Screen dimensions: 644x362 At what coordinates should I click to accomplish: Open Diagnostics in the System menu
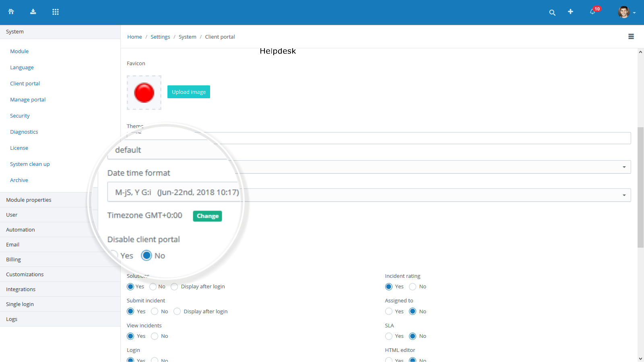click(24, 132)
